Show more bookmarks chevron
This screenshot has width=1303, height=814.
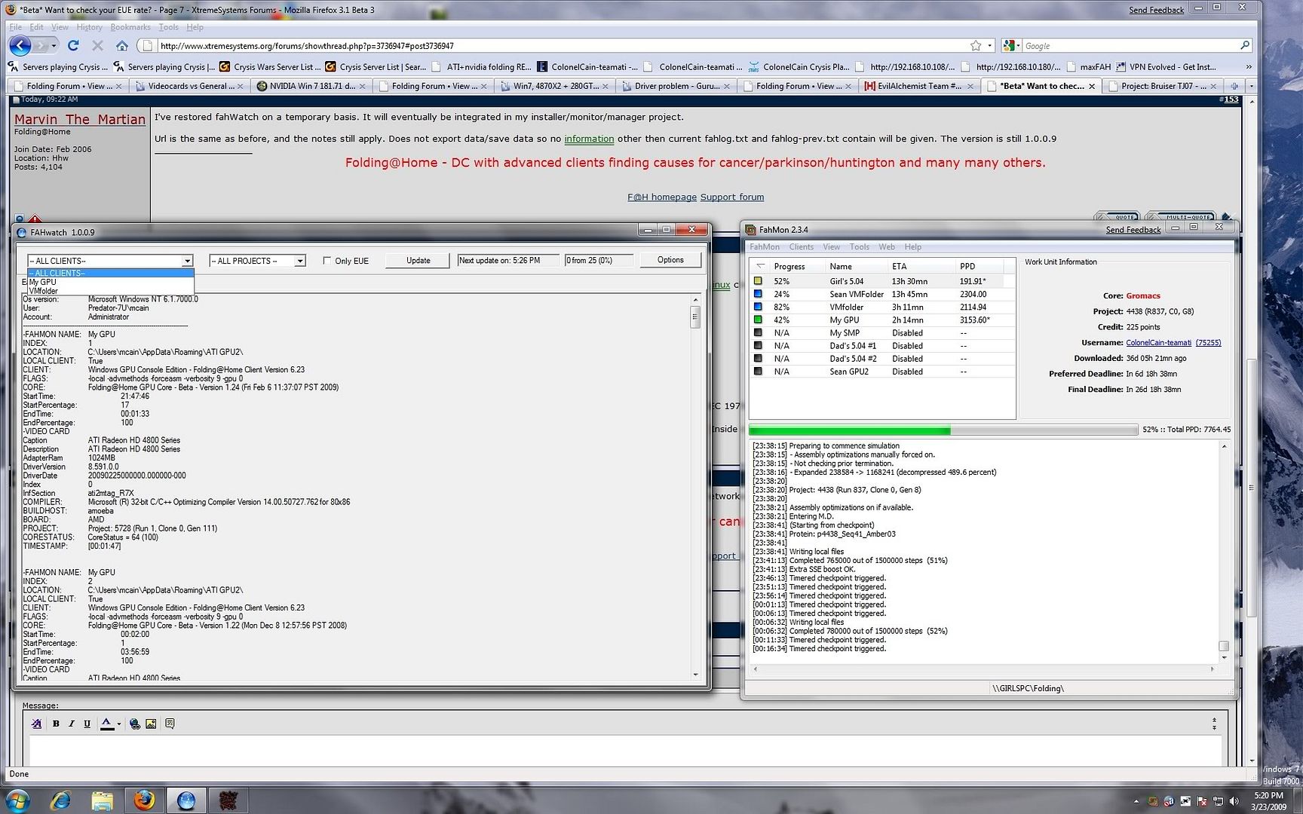click(x=1249, y=66)
